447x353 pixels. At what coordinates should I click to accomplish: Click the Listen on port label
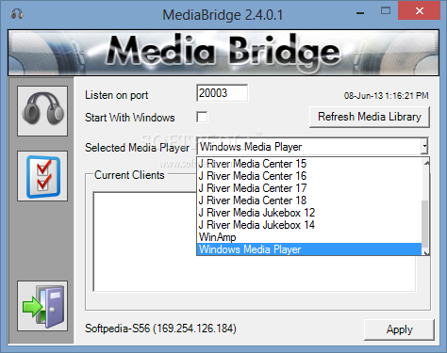[116, 95]
